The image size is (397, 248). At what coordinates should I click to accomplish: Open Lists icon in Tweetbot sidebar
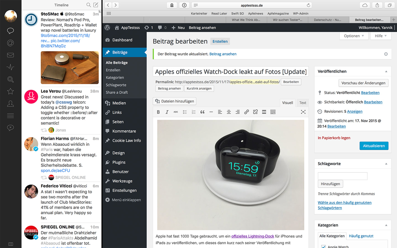point(11,116)
